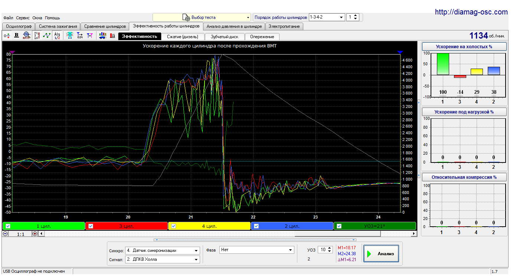Click the Анализ button
The image size is (513, 276).
pos(381,254)
